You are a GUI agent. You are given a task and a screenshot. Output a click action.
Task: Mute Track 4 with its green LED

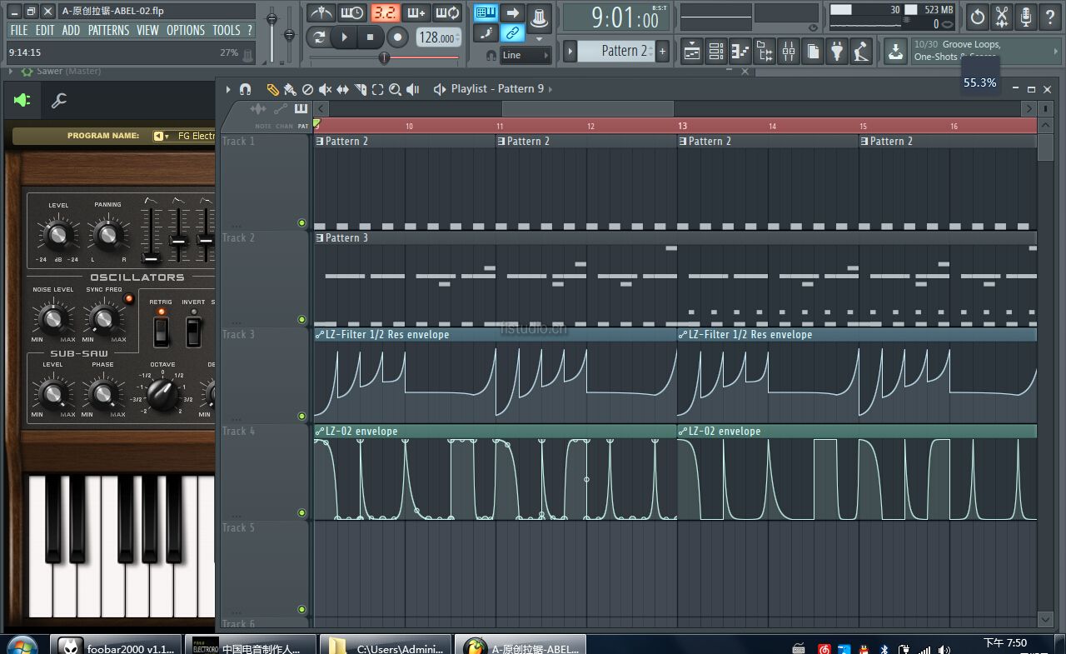(x=301, y=513)
